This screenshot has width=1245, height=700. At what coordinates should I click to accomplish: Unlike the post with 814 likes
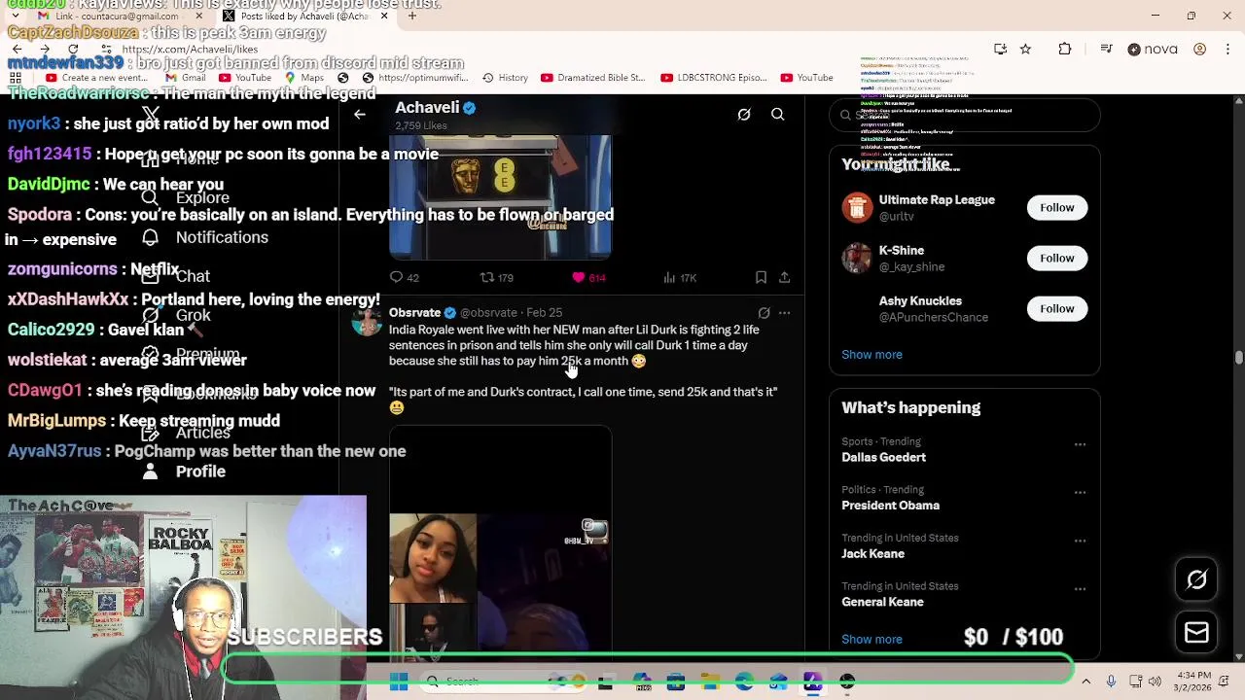(x=588, y=278)
